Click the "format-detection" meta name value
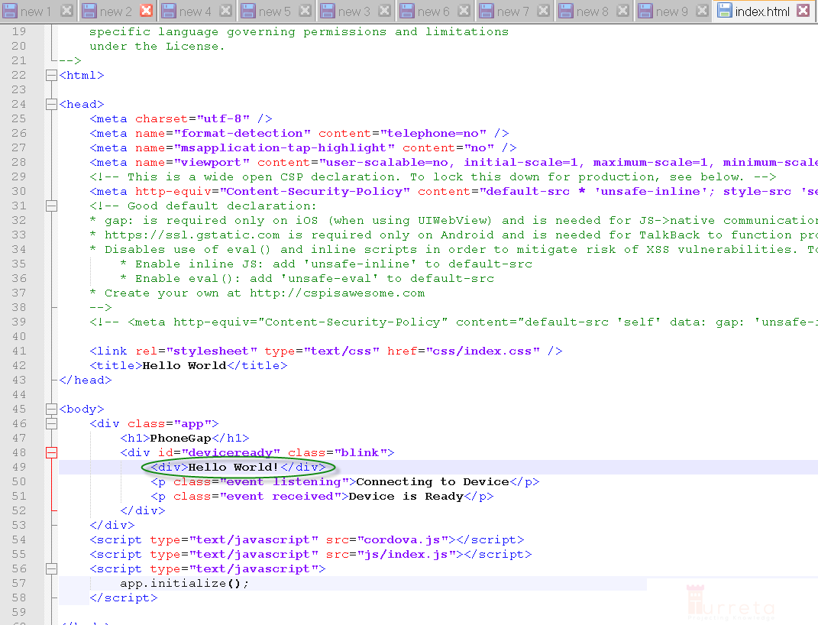Screen dimensions: 818x625 [x=243, y=134]
